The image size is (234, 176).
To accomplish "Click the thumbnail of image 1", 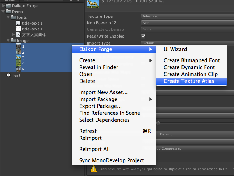I will tap(18, 46).
